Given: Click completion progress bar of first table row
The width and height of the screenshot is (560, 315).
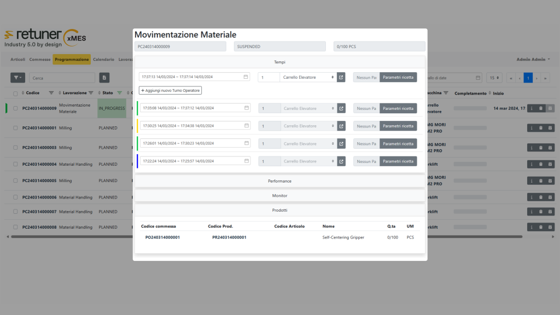Looking at the screenshot, I should click(x=470, y=108).
